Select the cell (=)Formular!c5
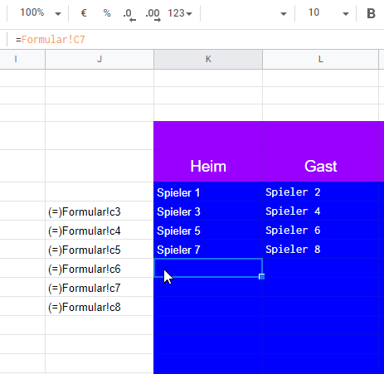384x374 pixels. (x=100, y=250)
